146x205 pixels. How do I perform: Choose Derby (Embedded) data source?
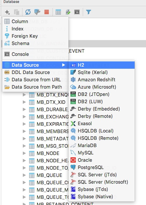coord(101,109)
